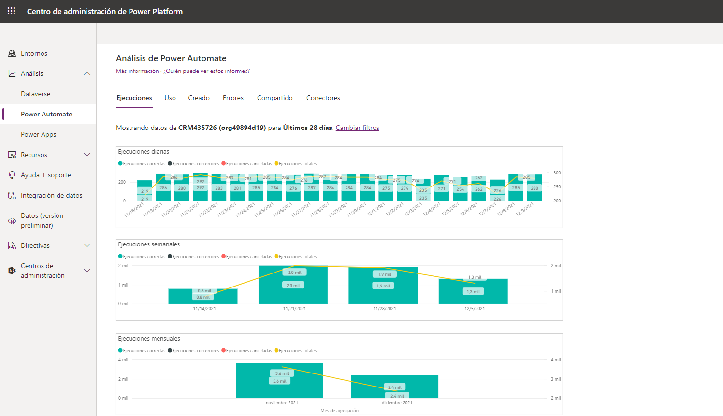
Task: Click the Integración de datos icon
Action: click(x=12, y=195)
